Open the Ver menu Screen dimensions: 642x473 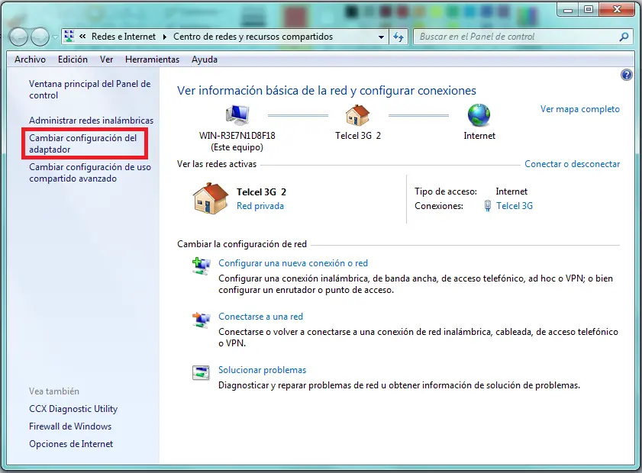point(106,60)
